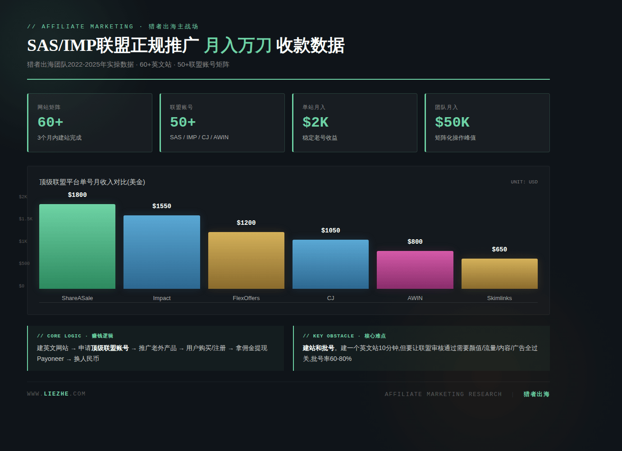
Task: Click the 联盟账号 50+ stat card
Action: (x=222, y=123)
